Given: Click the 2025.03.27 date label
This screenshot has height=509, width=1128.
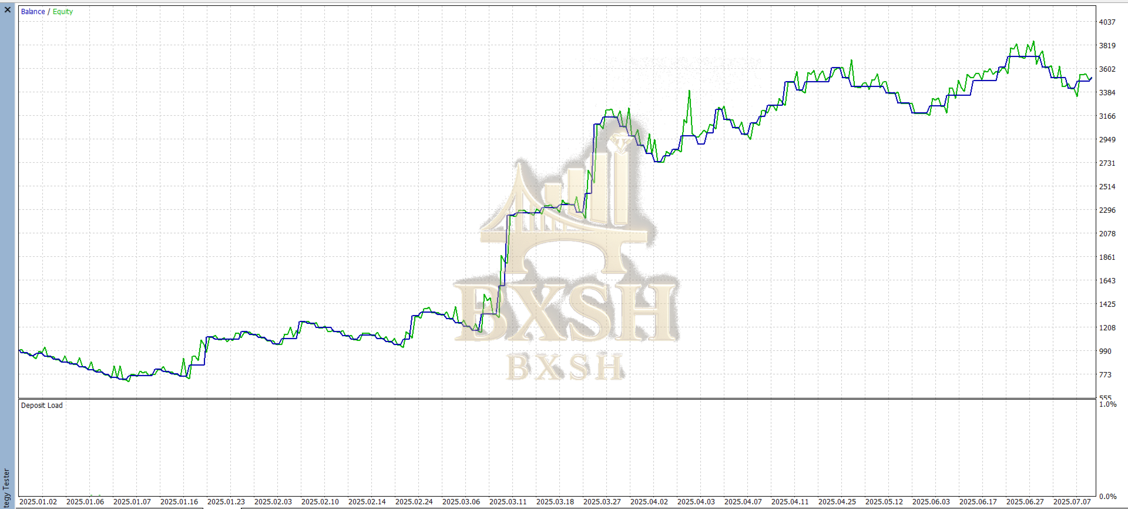Looking at the screenshot, I should coord(602,502).
